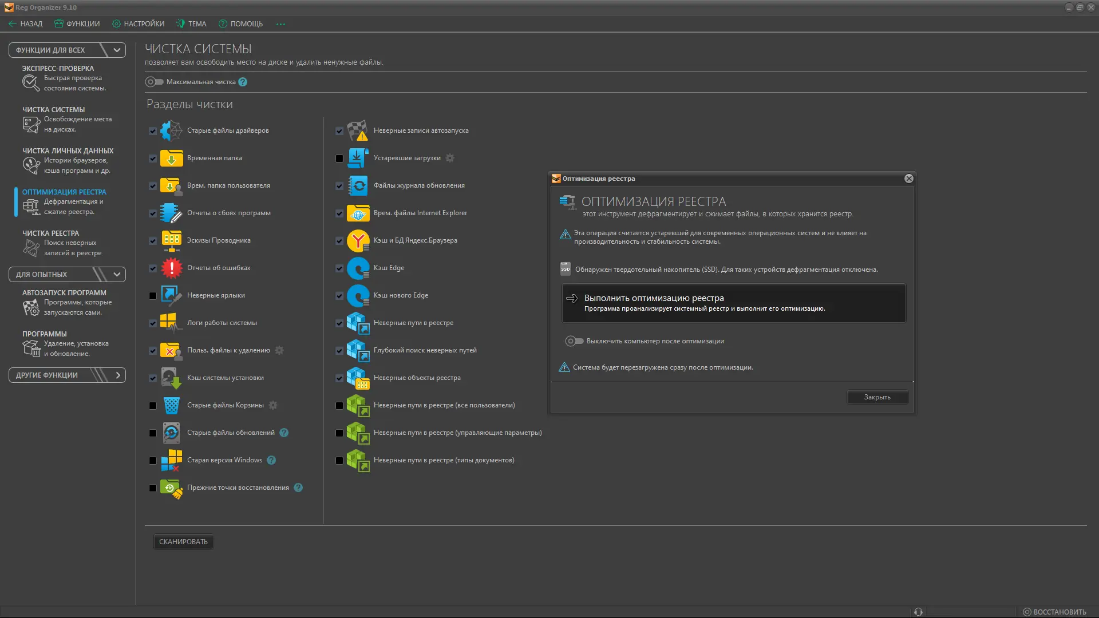Click help icon beside Максимальная чистка
Image resolution: width=1099 pixels, height=618 pixels.
[243, 82]
